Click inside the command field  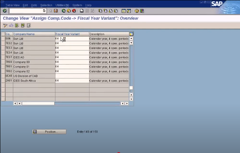tap(26, 11)
